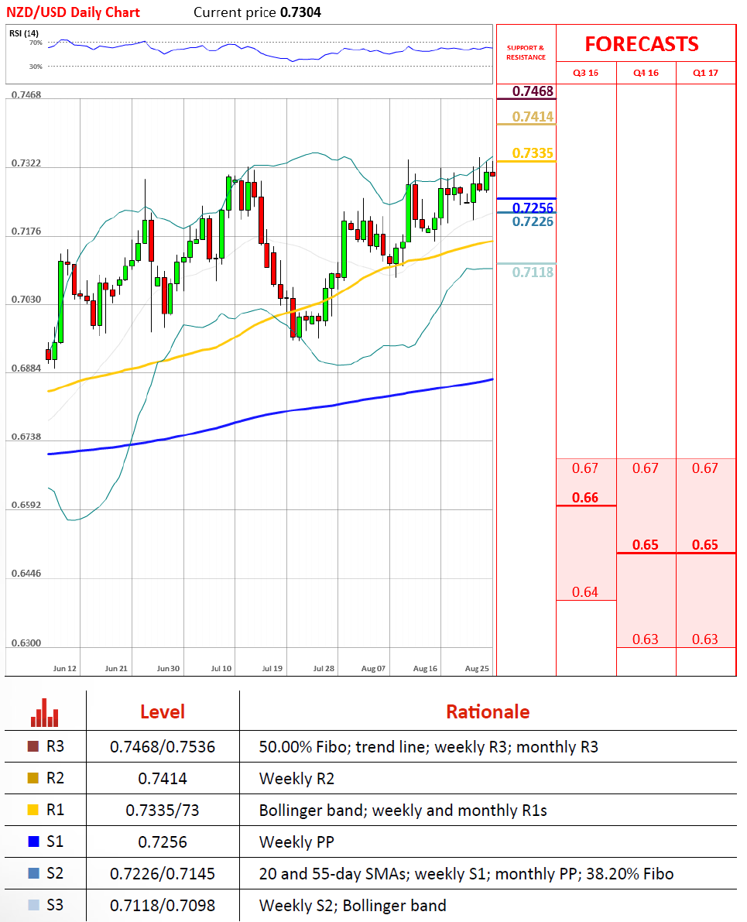
Task: Select the 0.7468 resistance level label
Action: tap(533, 92)
